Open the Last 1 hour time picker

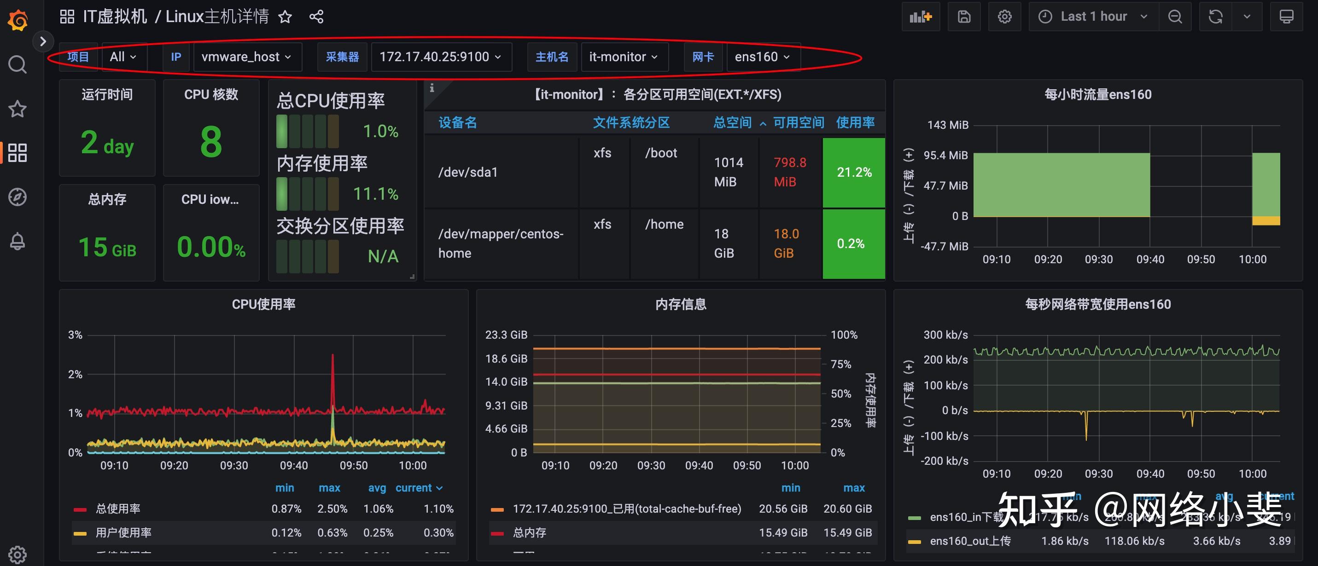click(1092, 17)
